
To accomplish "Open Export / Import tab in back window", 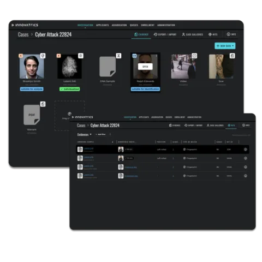I will pos(165,34).
